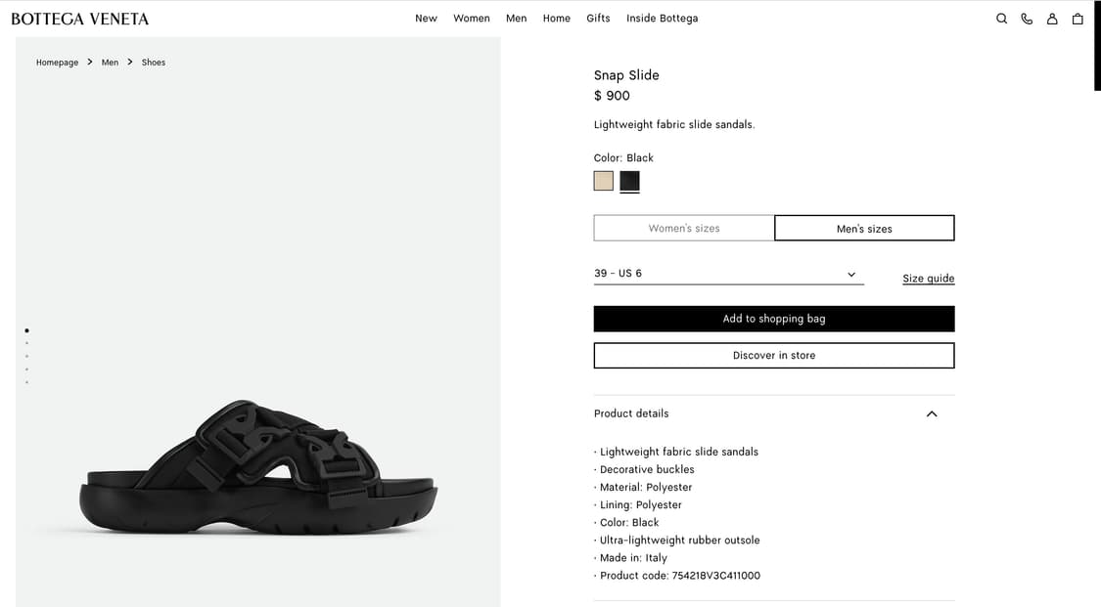Click the phone contact icon

pyautogui.click(x=1027, y=19)
